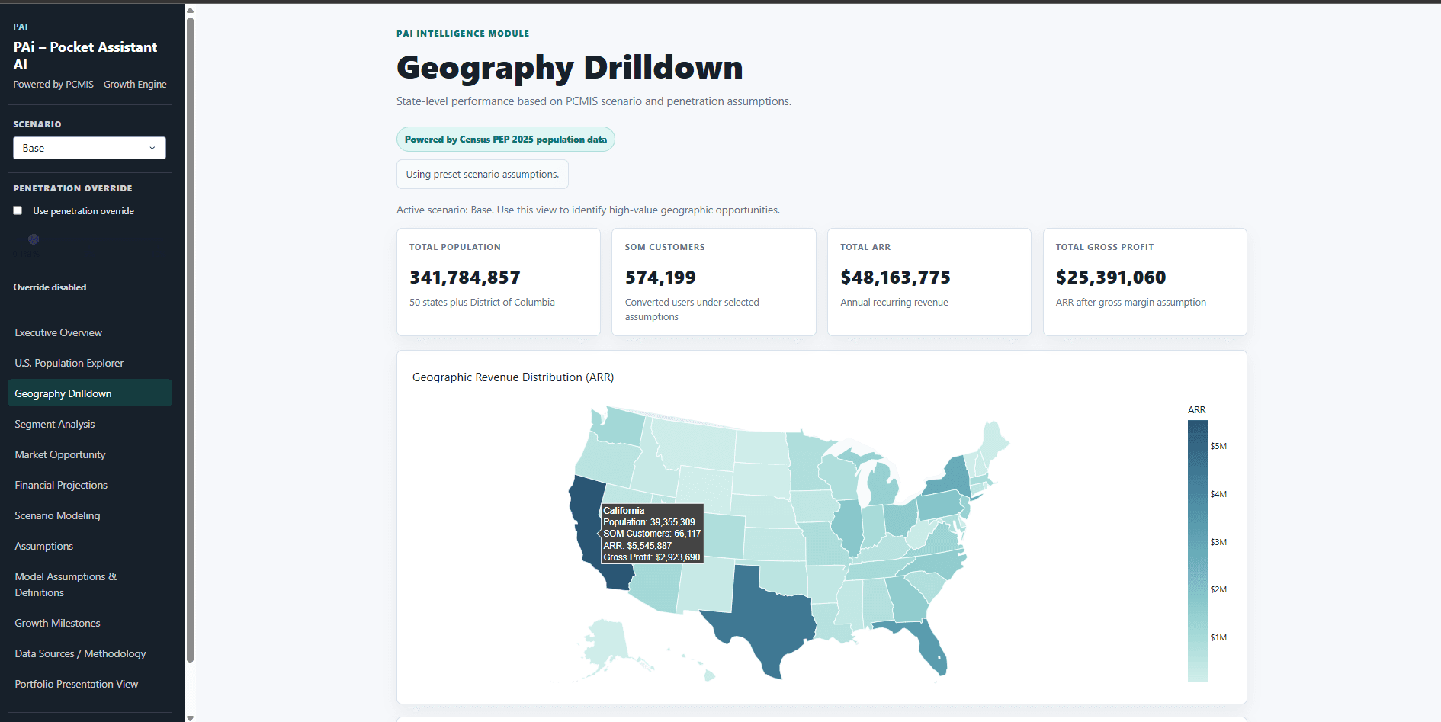Open Model Assumptions & Definitions
The width and height of the screenshot is (1441, 722).
(x=90, y=584)
